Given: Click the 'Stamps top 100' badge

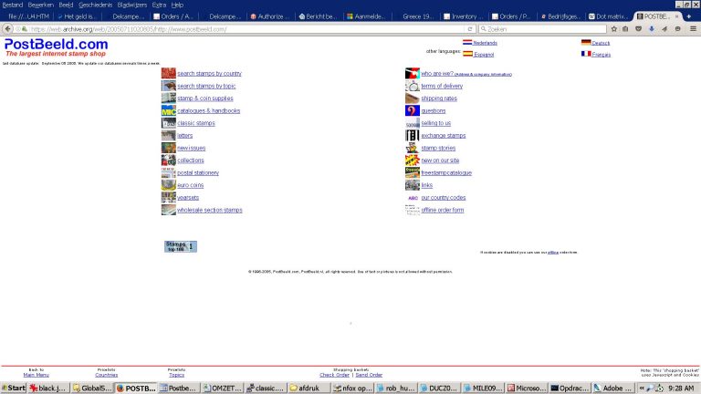Looking at the screenshot, I should click(x=180, y=246).
